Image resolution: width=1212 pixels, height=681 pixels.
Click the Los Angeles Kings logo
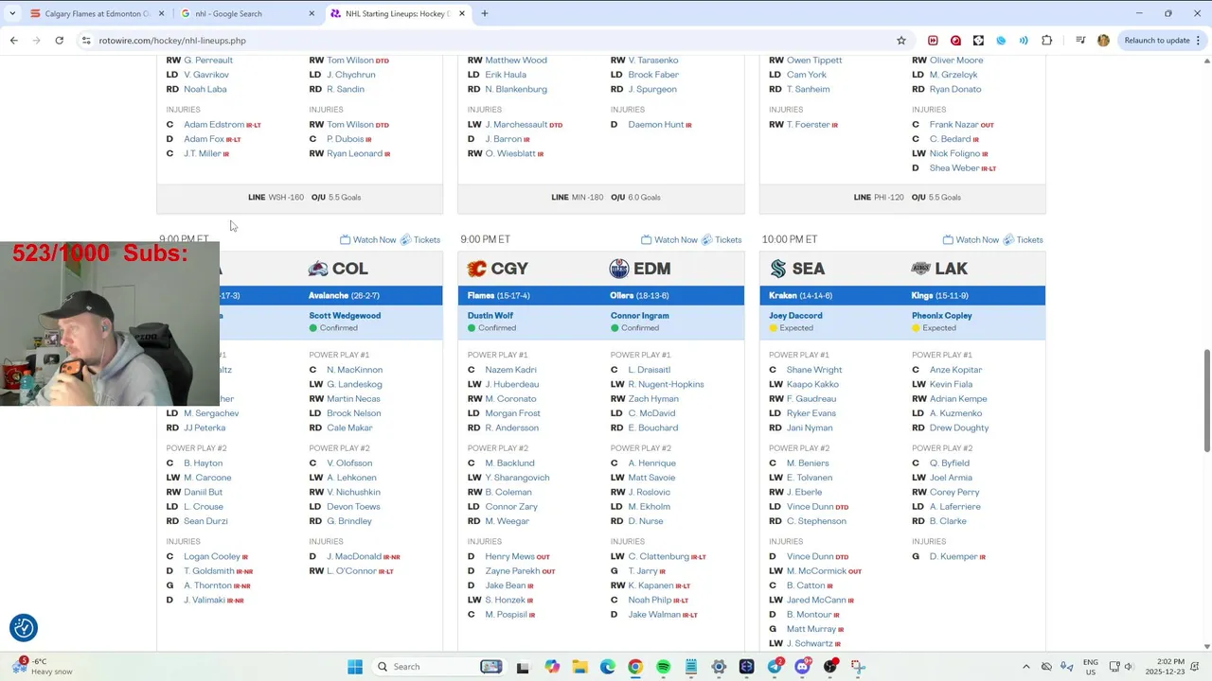[x=920, y=269]
